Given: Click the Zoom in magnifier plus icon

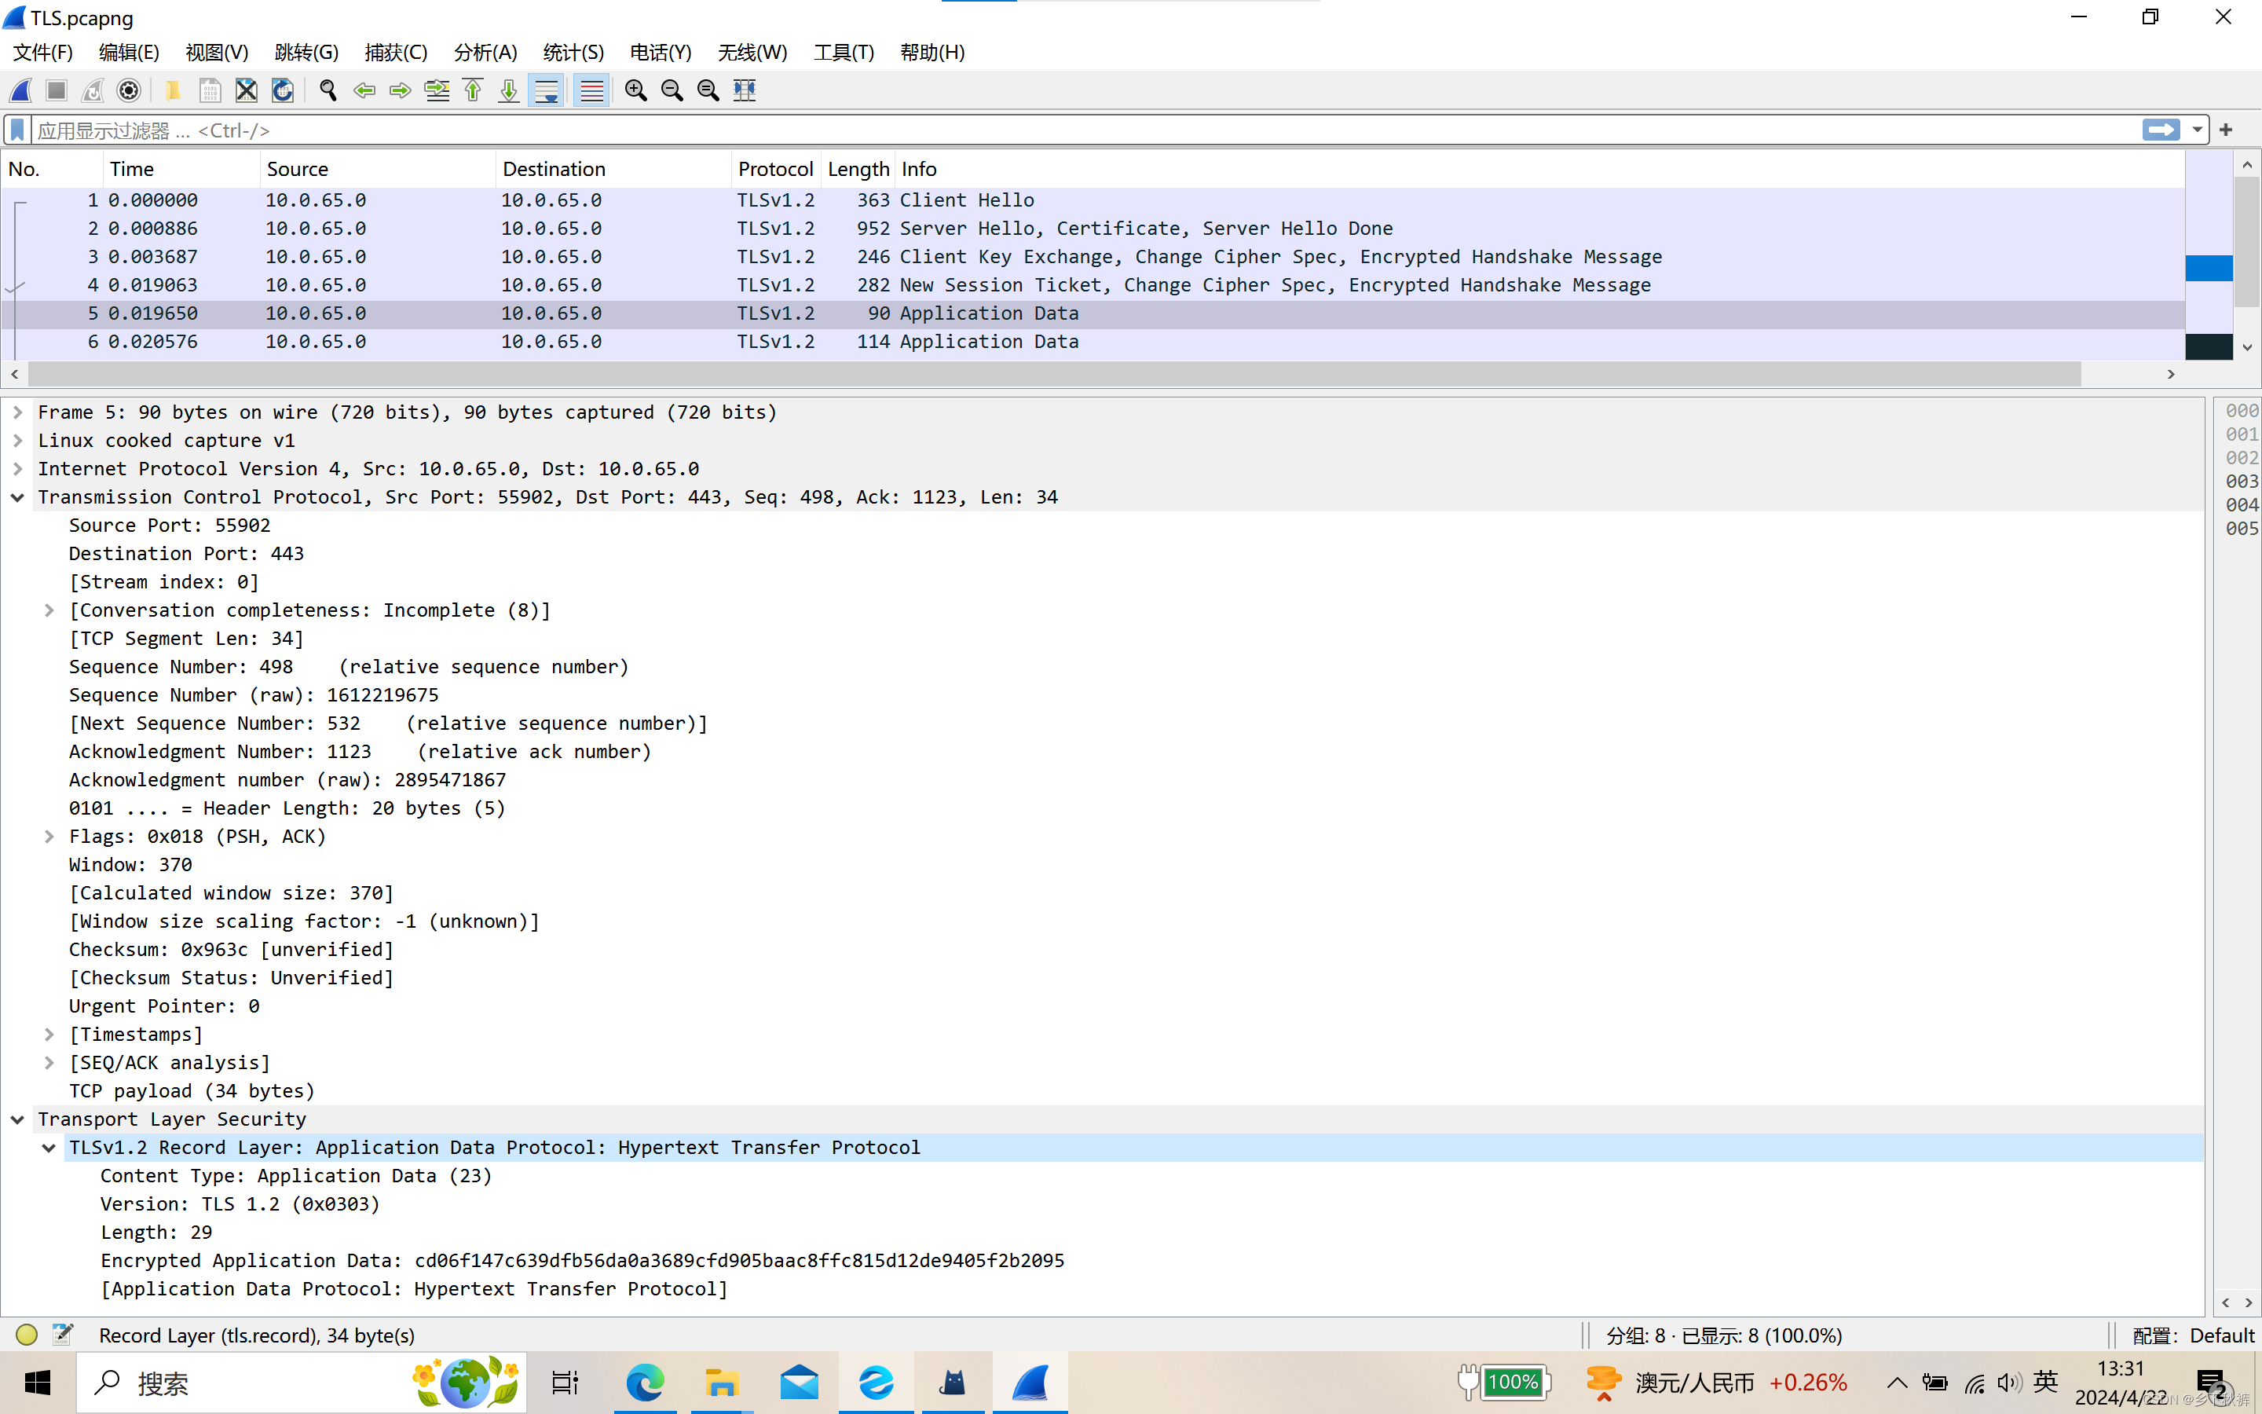Looking at the screenshot, I should point(635,90).
